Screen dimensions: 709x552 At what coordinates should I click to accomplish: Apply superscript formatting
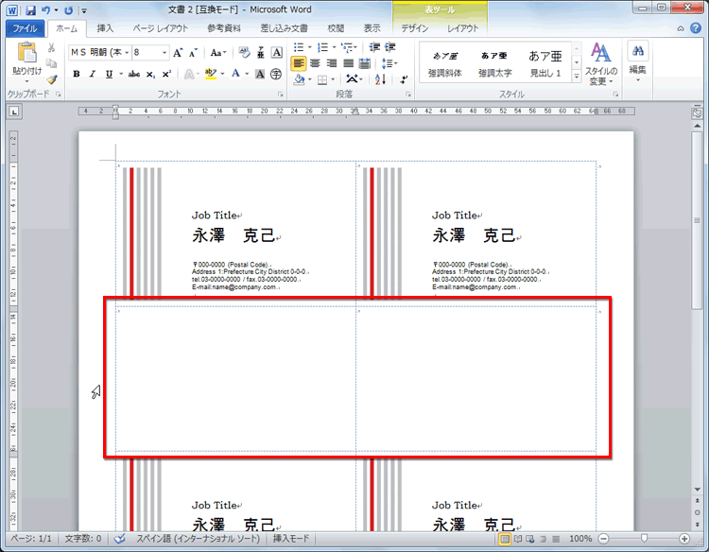(166, 74)
